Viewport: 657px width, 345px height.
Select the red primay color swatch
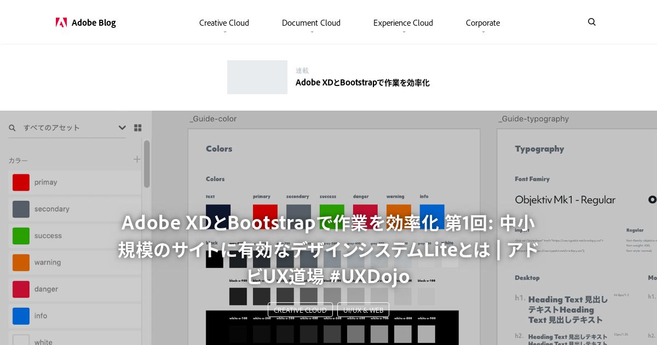[21, 182]
